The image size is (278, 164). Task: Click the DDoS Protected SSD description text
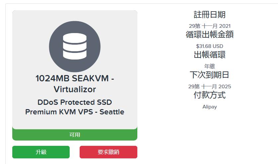pyautogui.click(x=75, y=102)
